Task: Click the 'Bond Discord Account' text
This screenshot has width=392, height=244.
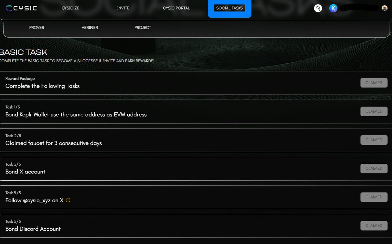Action: 33,229
